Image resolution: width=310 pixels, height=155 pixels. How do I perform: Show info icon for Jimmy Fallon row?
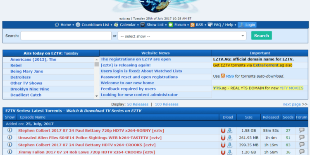click(x=10, y=152)
